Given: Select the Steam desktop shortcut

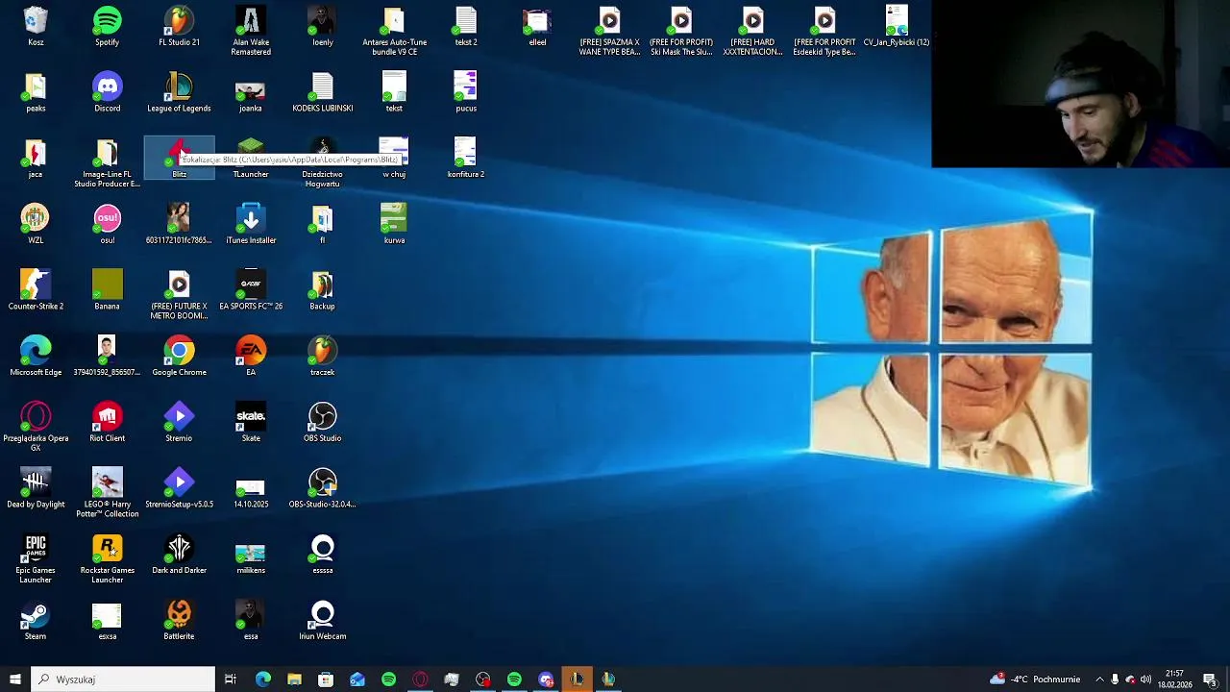Looking at the screenshot, I should [36, 620].
